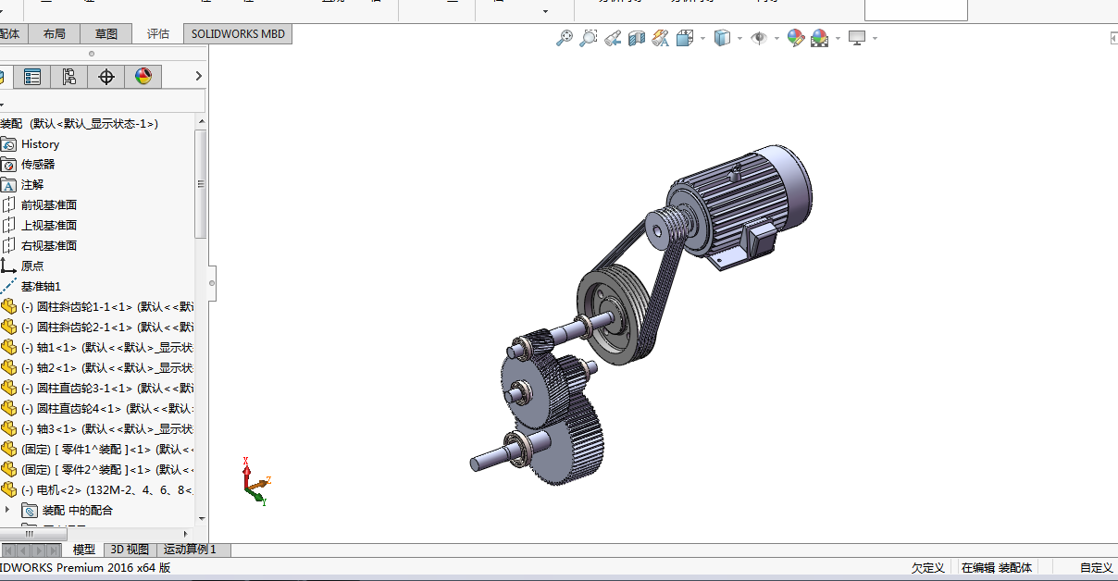The image size is (1118, 581).
Task: Open the 布局 ribbon tab
Action: pos(55,34)
